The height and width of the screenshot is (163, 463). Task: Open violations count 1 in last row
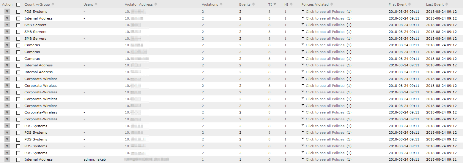pos(203,159)
